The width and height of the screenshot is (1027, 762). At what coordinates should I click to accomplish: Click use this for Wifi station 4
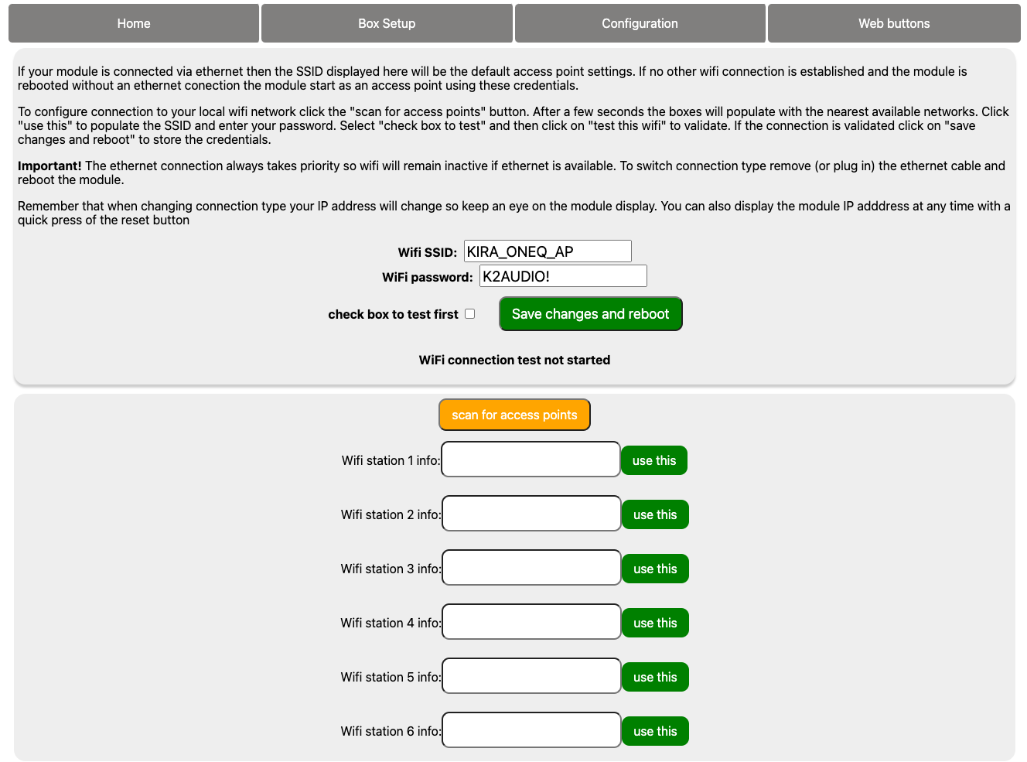[655, 623]
